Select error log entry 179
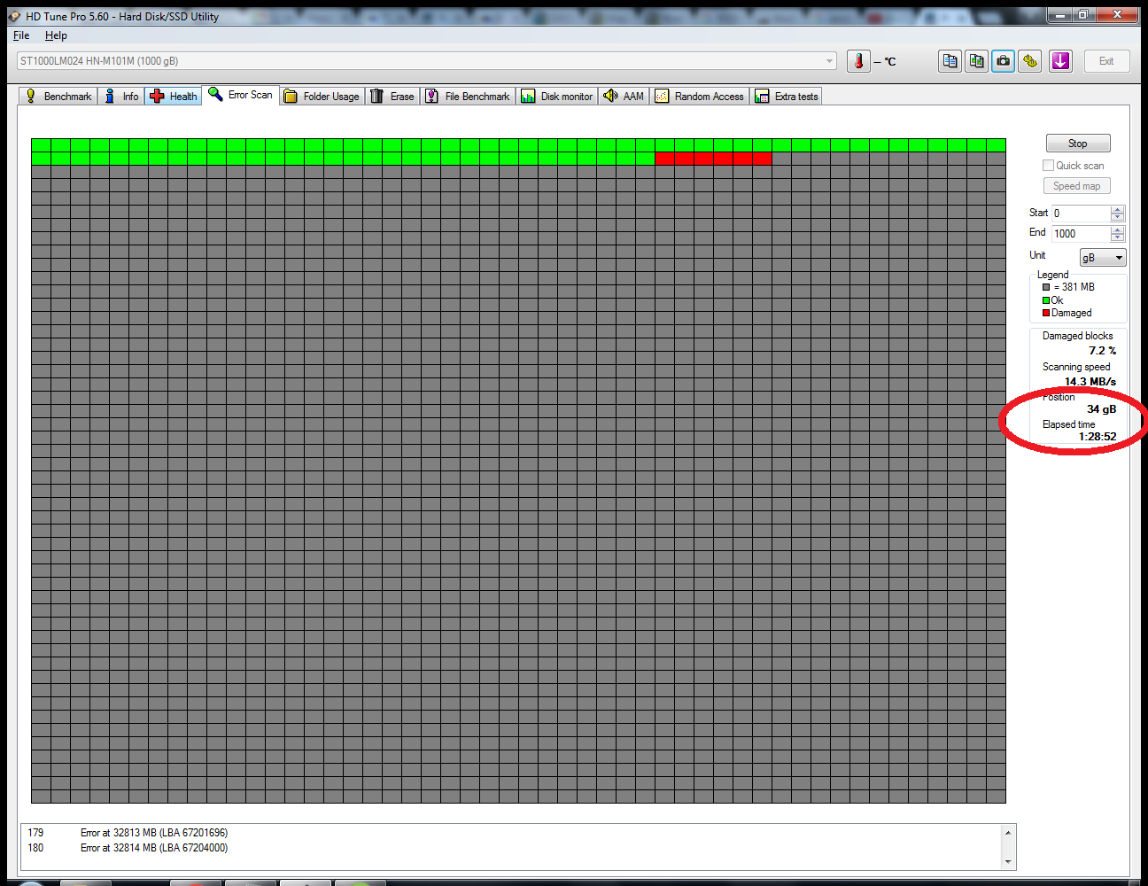This screenshot has height=886, width=1148. [x=128, y=833]
